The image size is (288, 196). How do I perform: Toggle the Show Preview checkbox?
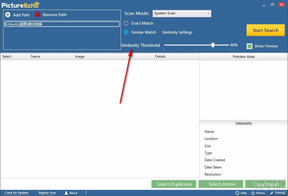point(250,46)
